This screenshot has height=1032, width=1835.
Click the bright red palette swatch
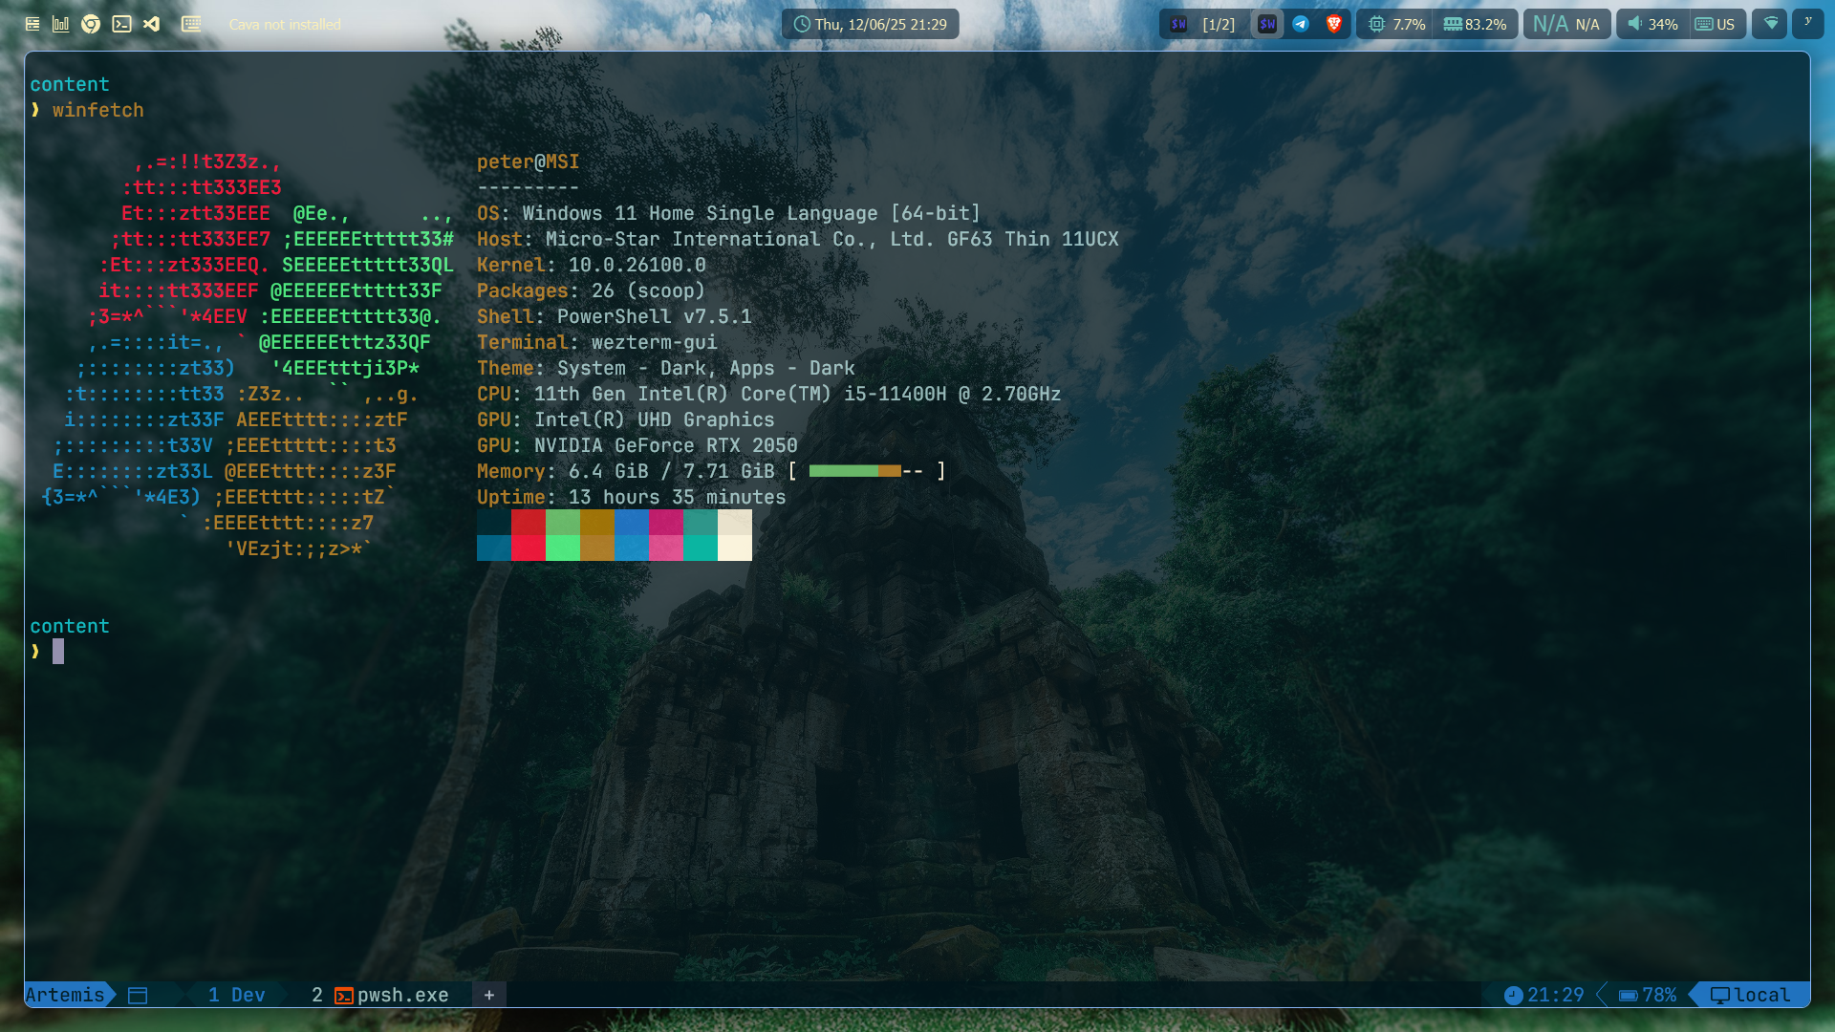[529, 548]
